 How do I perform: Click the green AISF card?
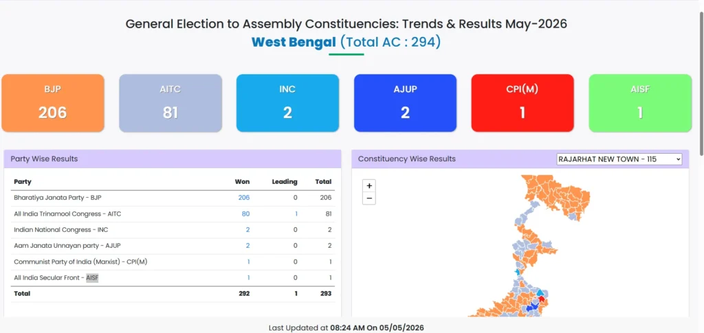(640, 103)
